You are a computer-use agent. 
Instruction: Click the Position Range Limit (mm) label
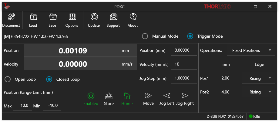(x=28, y=93)
